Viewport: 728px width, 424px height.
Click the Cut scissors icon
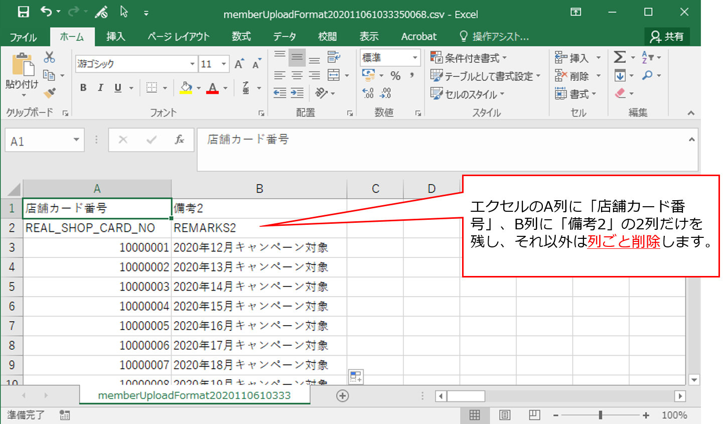pyautogui.click(x=49, y=57)
